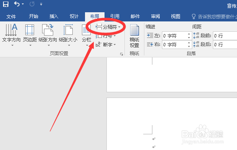Open the 文件 tab

click(11, 16)
